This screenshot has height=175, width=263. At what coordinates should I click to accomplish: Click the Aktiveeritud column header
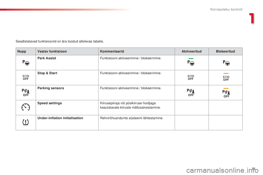(191, 51)
